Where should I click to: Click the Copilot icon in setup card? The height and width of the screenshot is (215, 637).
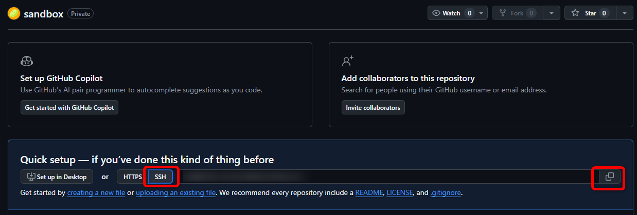click(x=27, y=61)
